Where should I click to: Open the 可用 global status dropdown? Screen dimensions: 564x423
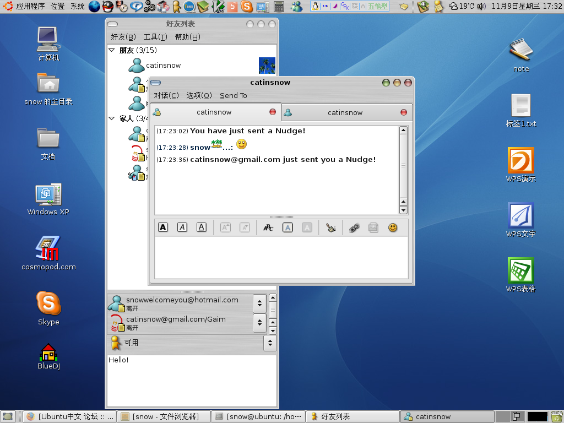pos(270,343)
